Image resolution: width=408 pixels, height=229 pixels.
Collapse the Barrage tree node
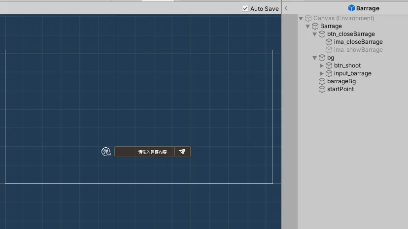click(x=307, y=26)
